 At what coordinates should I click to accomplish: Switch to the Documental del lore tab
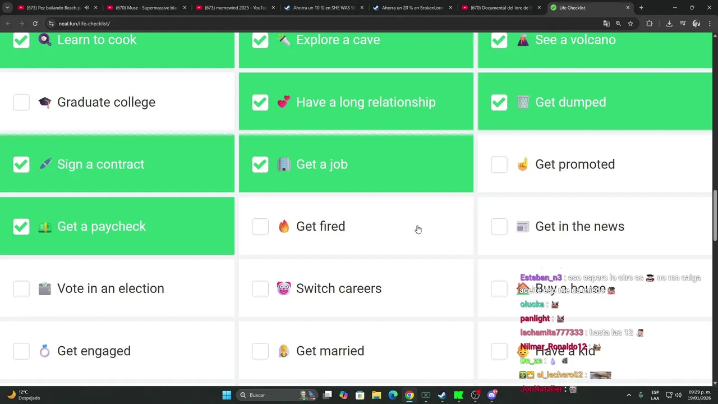tap(501, 8)
